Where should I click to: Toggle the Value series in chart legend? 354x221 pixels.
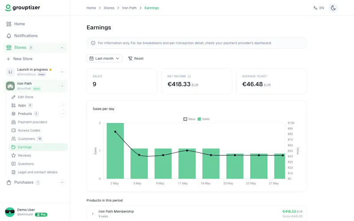coord(189,119)
